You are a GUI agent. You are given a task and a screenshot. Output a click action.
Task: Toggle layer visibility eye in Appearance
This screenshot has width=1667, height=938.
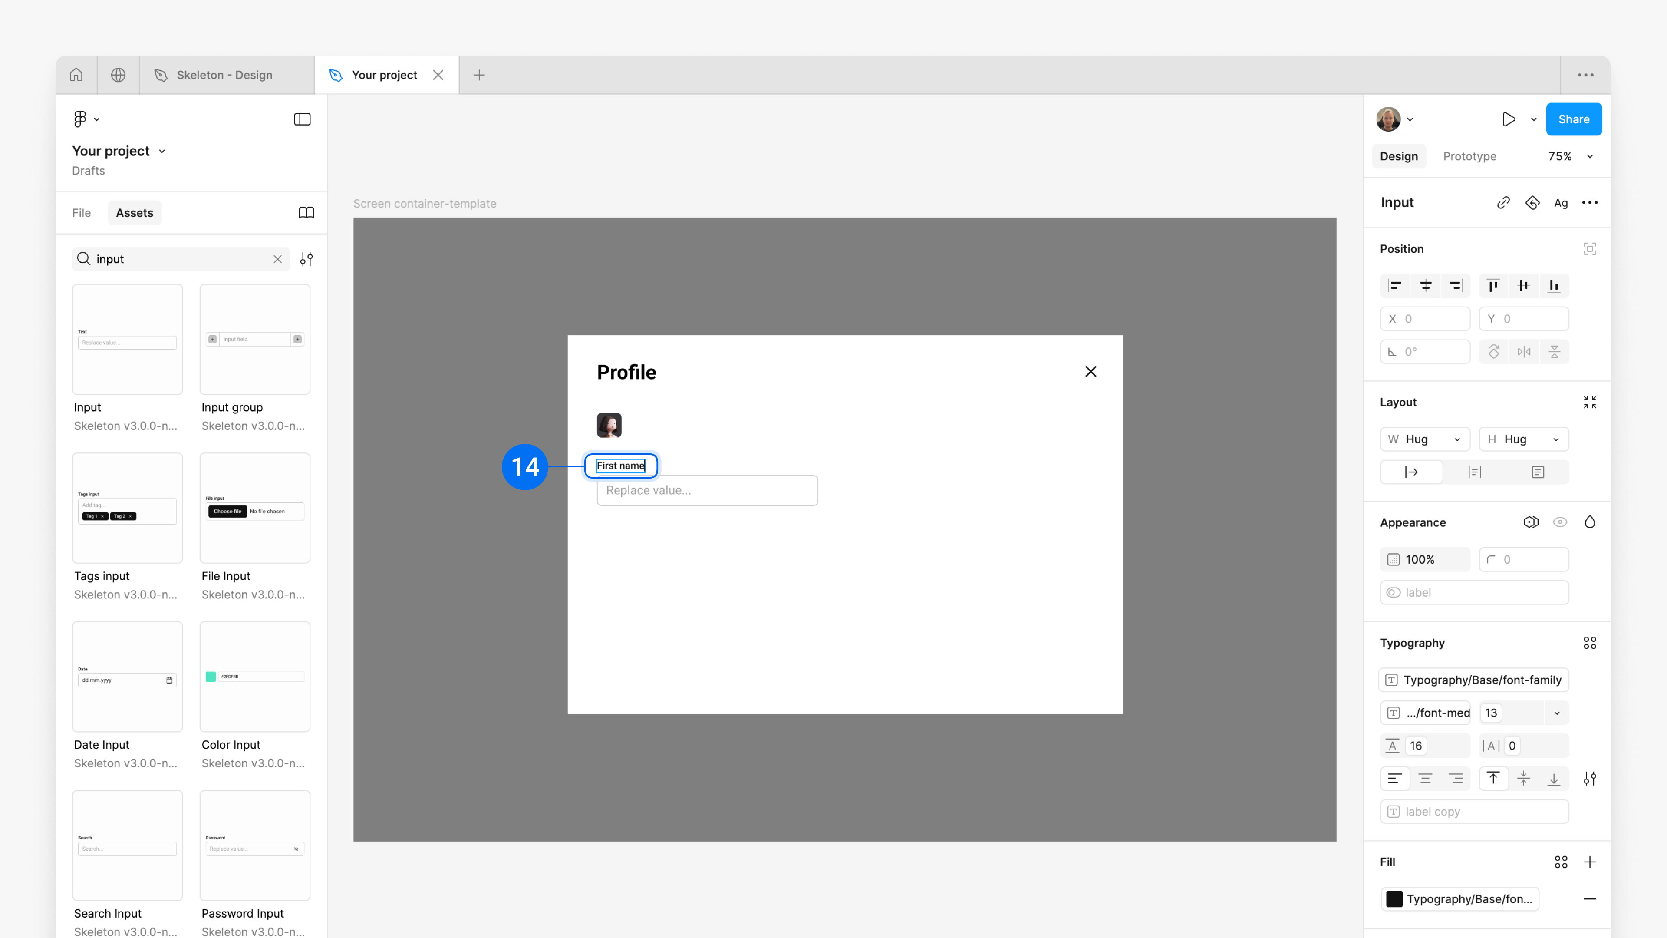[1560, 522]
